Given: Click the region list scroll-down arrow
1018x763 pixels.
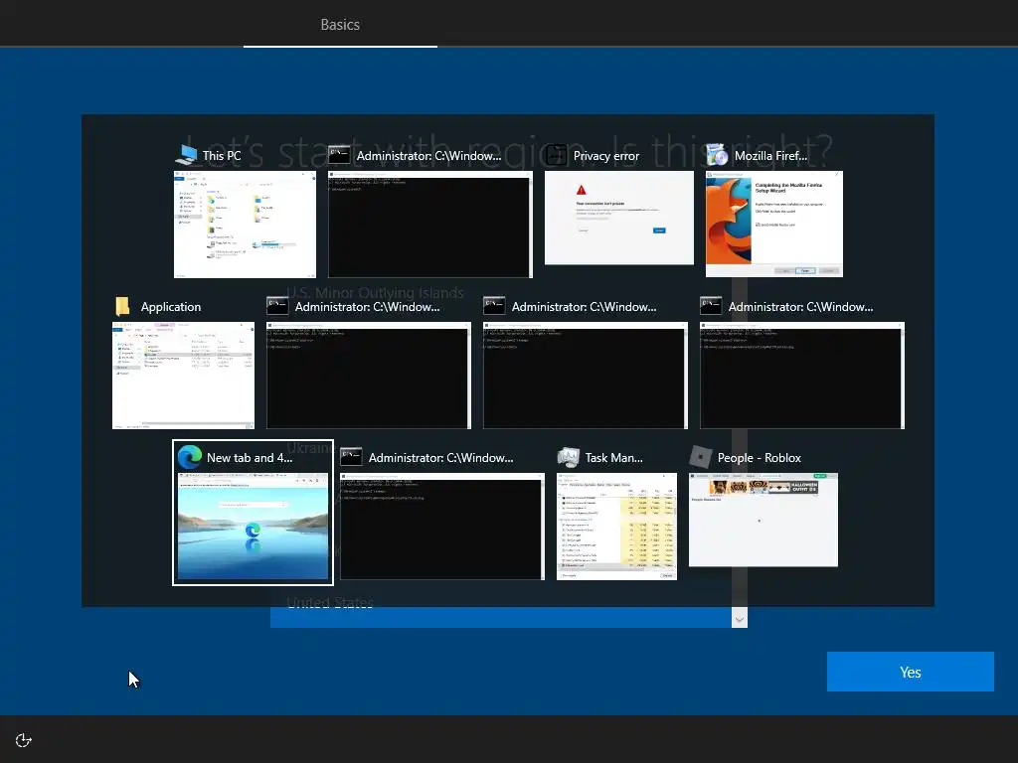Looking at the screenshot, I should pos(740,619).
